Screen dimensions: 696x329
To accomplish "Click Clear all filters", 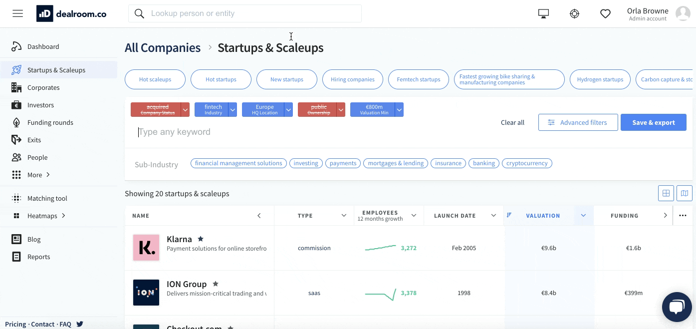I will (x=512, y=122).
